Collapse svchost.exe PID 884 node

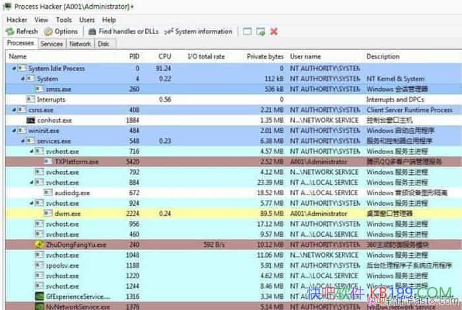pyautogui.click(x=32, y=182)
